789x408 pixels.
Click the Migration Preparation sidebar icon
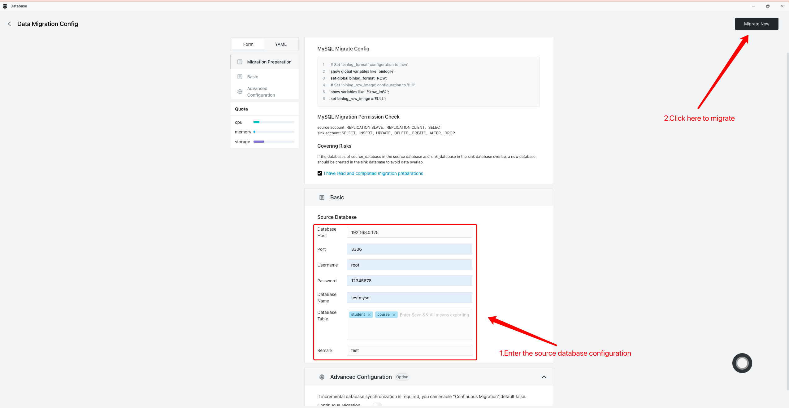[x=240, y=62]
